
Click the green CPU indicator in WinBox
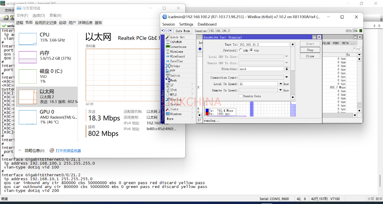point(361,31)
